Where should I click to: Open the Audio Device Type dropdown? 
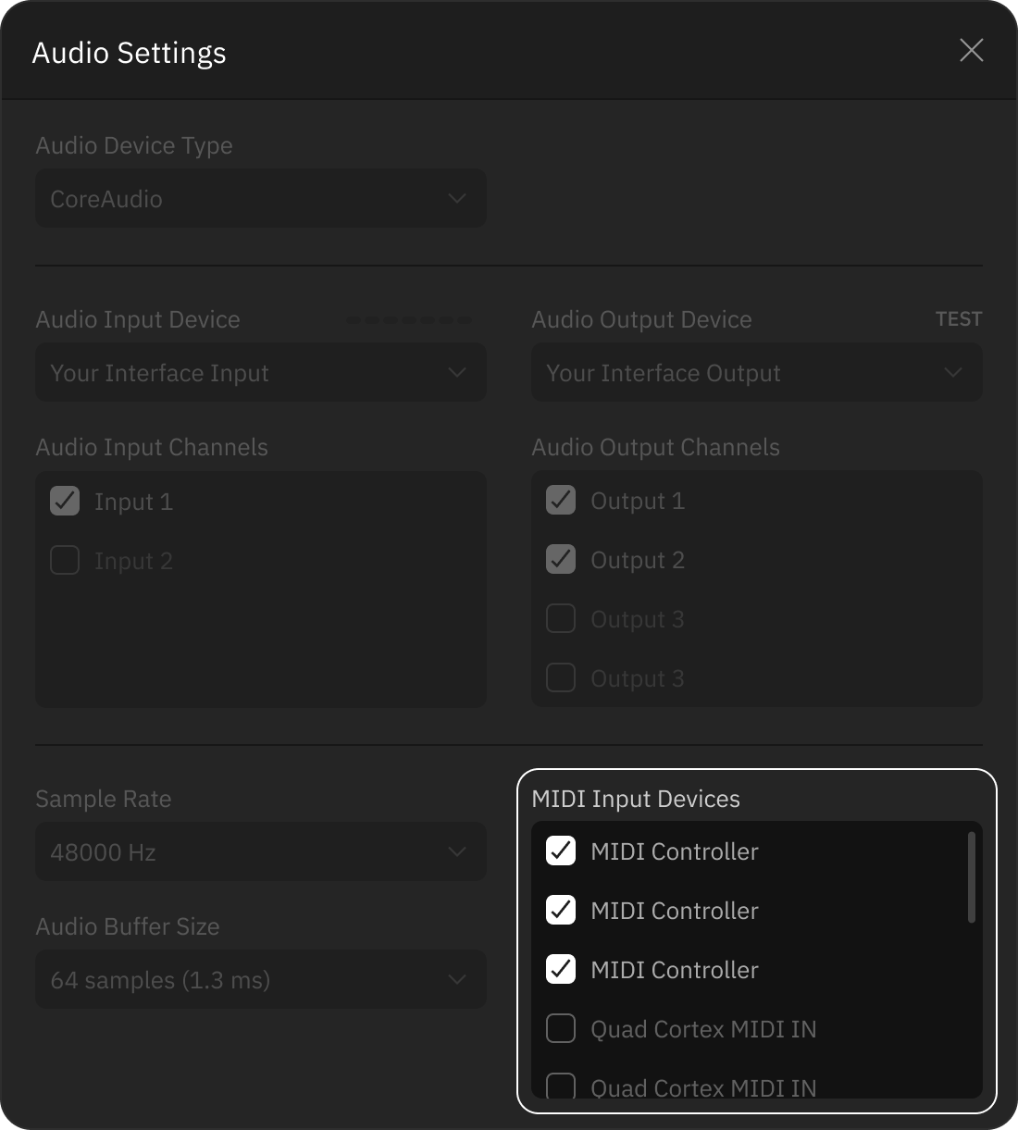260,198
